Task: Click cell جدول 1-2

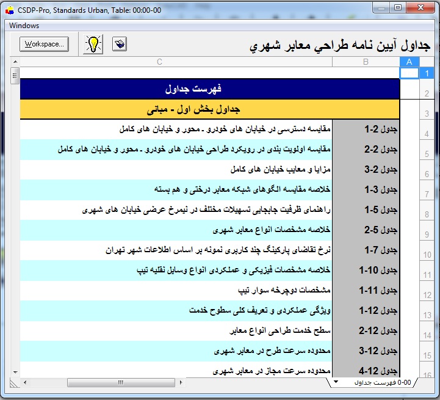Action: coord(366,129)
